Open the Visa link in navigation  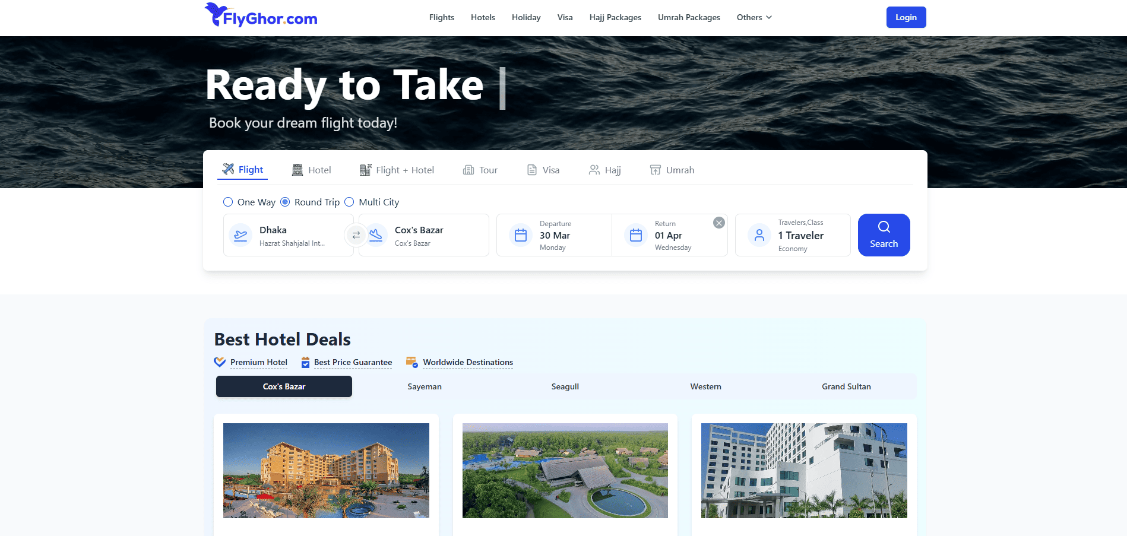pyautogui.click(x=565, y=17)
